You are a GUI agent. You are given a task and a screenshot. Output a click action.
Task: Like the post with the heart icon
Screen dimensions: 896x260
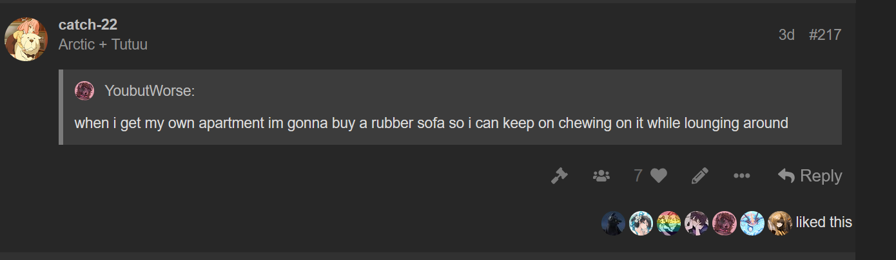click(658, 176)
